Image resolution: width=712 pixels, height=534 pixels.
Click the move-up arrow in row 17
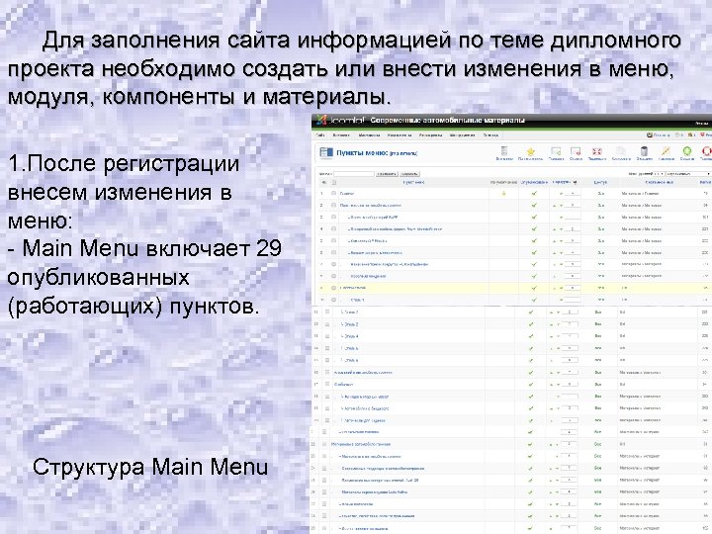click(x=552, y=384)
